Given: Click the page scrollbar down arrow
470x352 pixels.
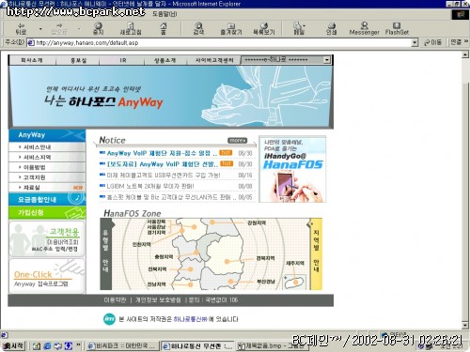Looking at the screenshot, I should (x=465, y=326).
